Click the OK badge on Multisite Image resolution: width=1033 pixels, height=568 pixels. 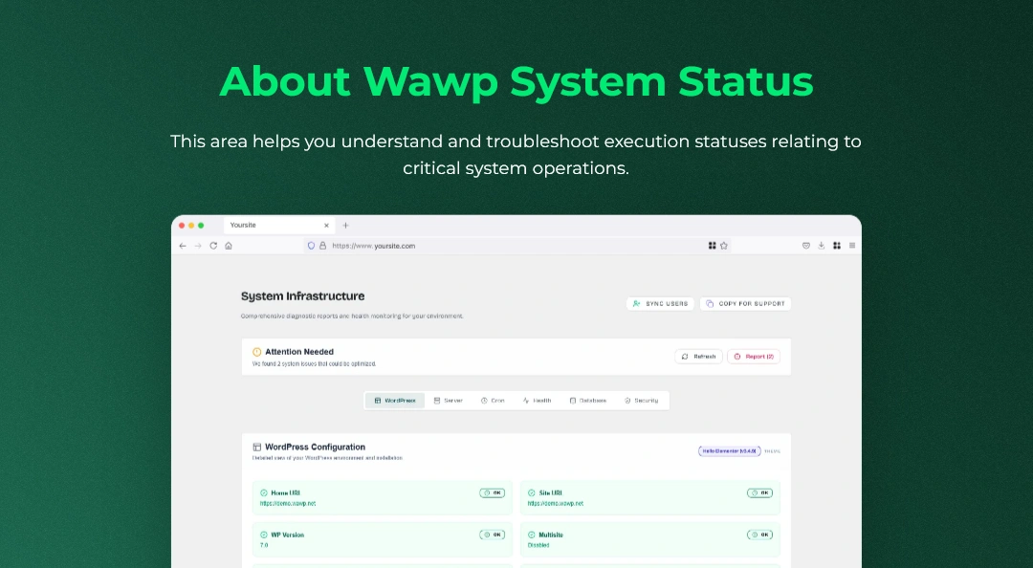[x=759, y=535]
